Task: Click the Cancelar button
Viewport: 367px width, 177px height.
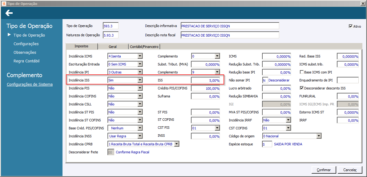Action: (349, 170)
